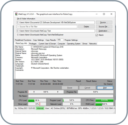
Task: Click the Delete button
Action: [87, 27]
